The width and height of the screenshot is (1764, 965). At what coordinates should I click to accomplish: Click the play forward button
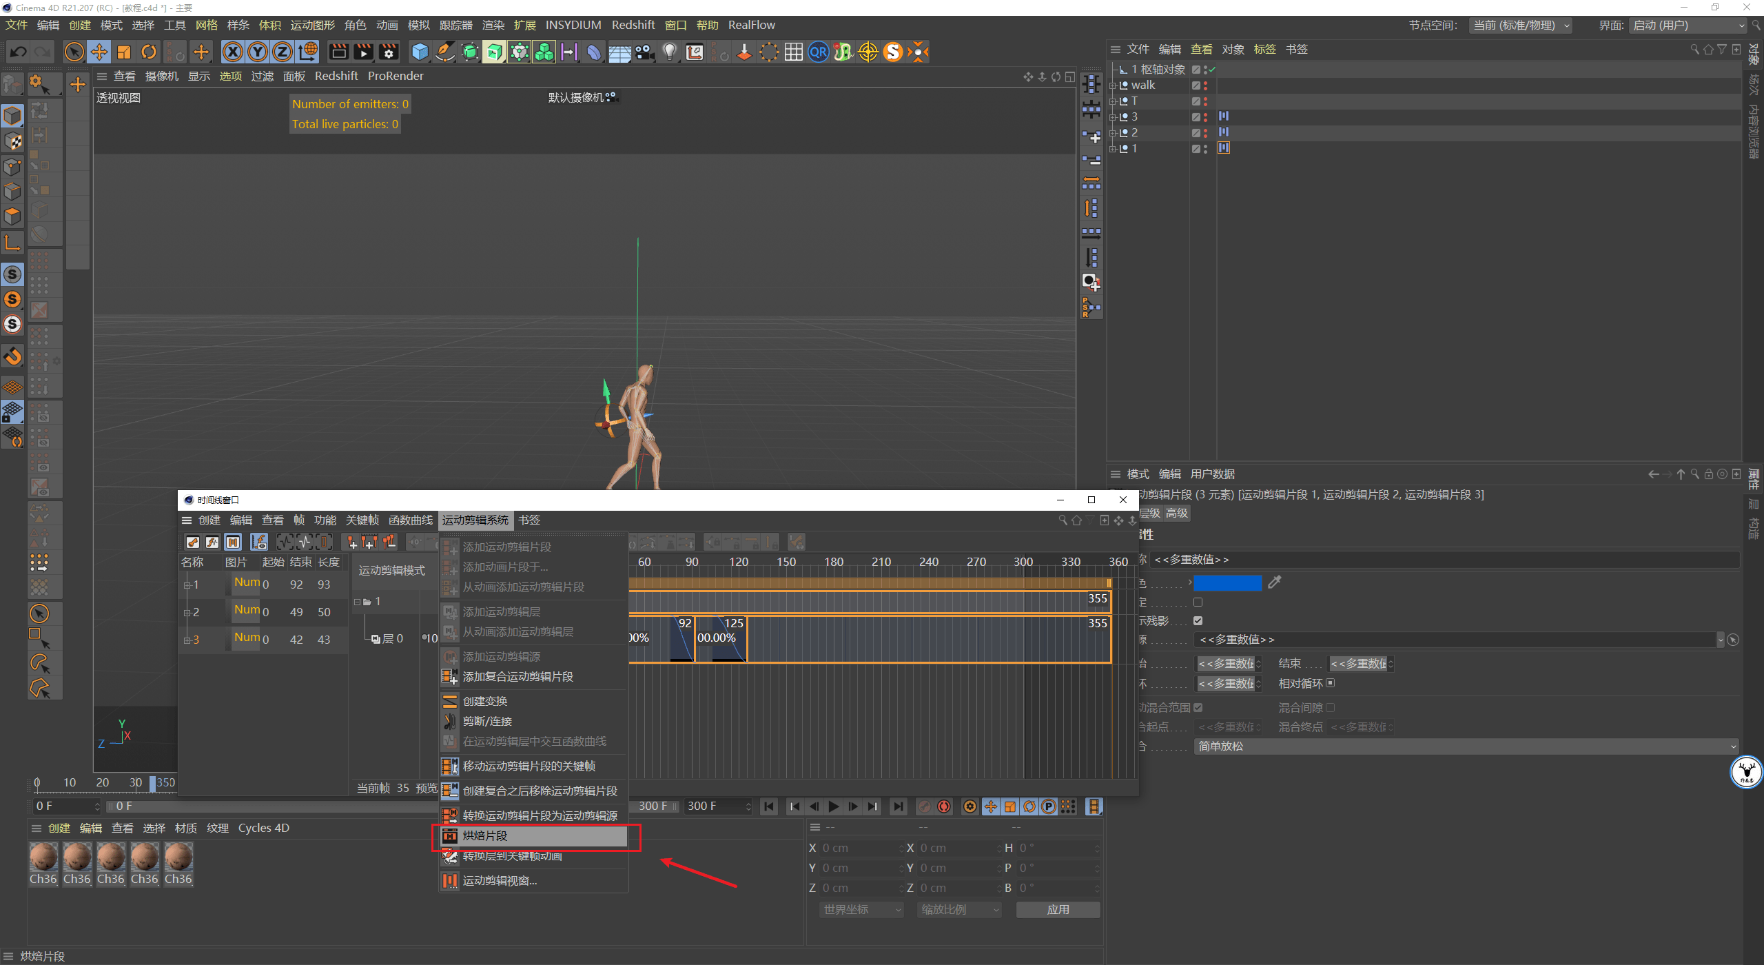tap(834, 806)
